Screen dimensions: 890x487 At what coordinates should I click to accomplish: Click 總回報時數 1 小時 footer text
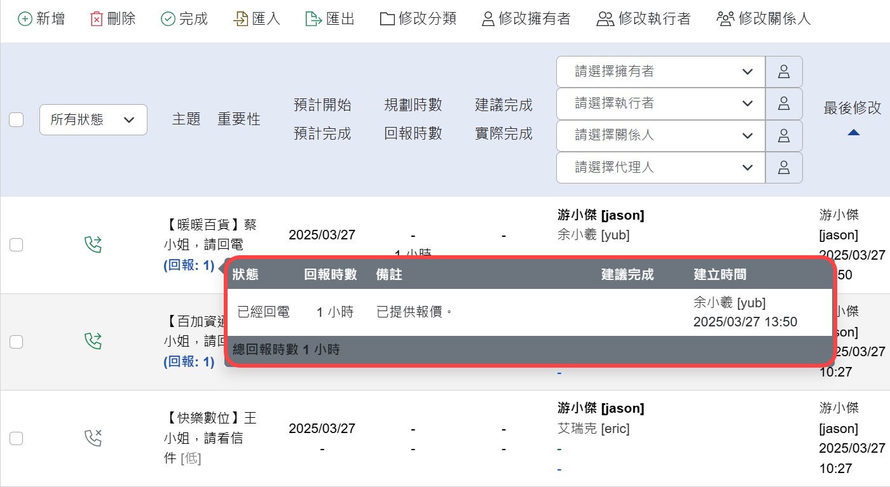click(x=286, y=350)
